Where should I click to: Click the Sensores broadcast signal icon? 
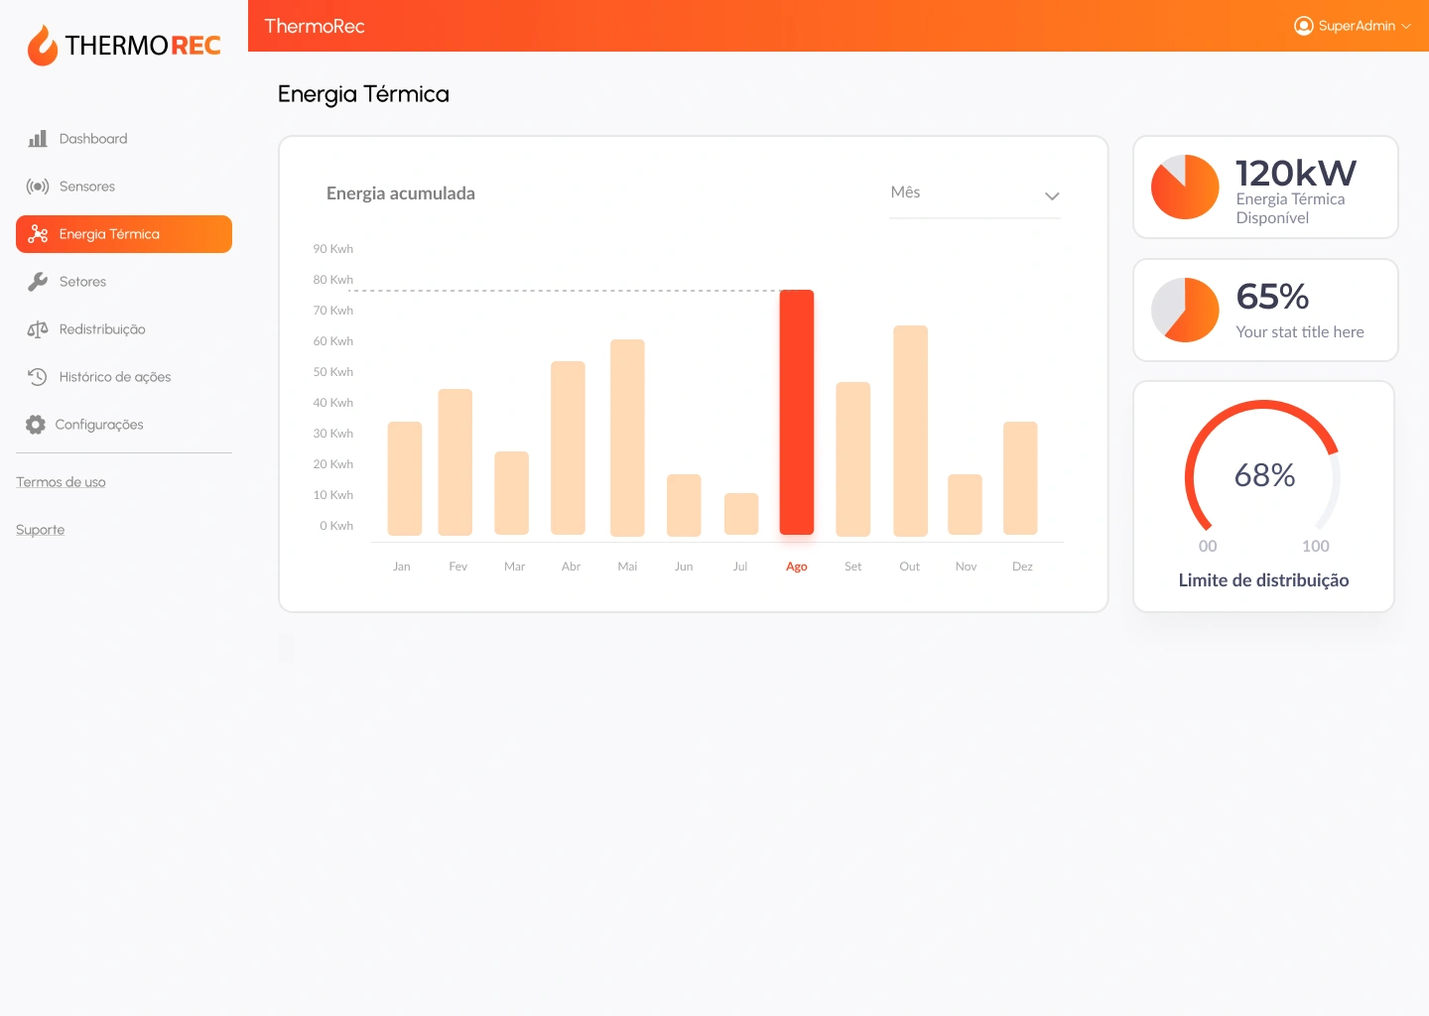38,187
